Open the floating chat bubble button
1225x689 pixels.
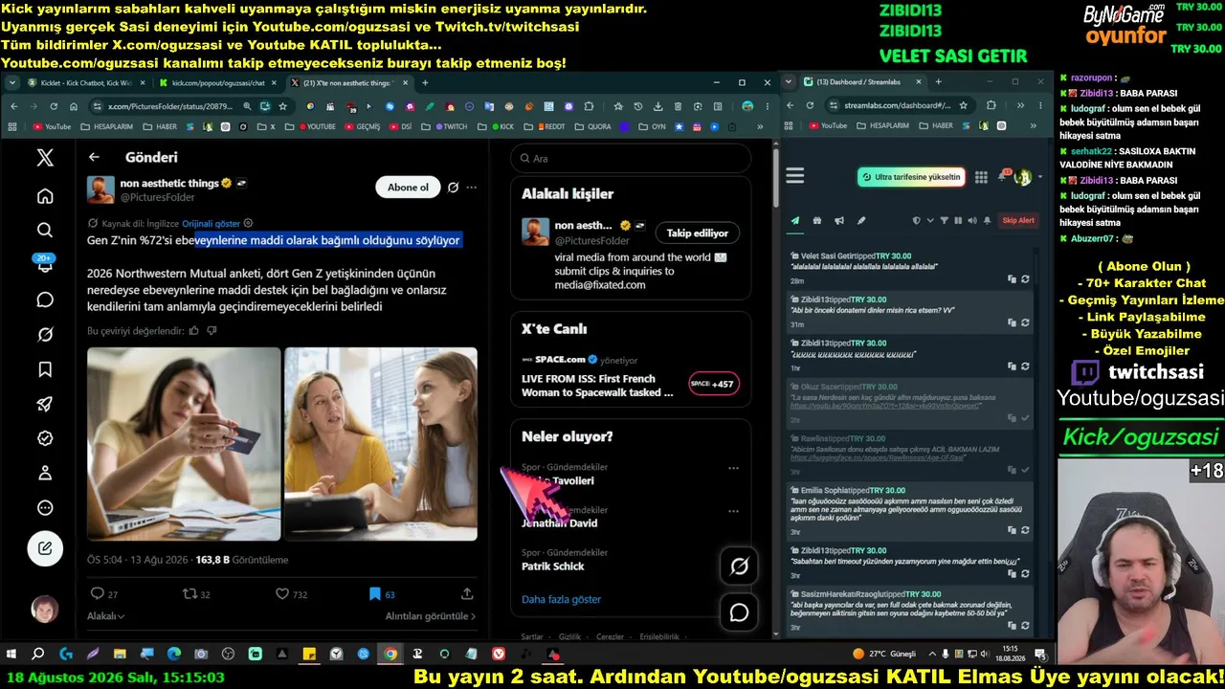click(x=739, y=612)
